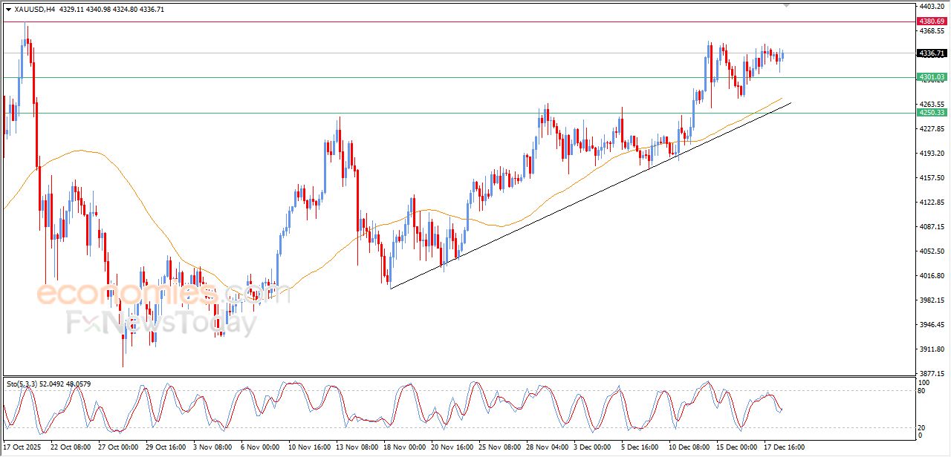Screen dimensions: 951x457
Task: Click the black triangle beside XAUUSD,H4
Action: [8, 10]
